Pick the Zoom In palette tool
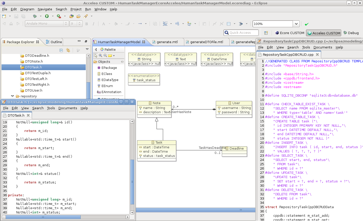This screenshot has height=221, width=363. click(100, 56)
